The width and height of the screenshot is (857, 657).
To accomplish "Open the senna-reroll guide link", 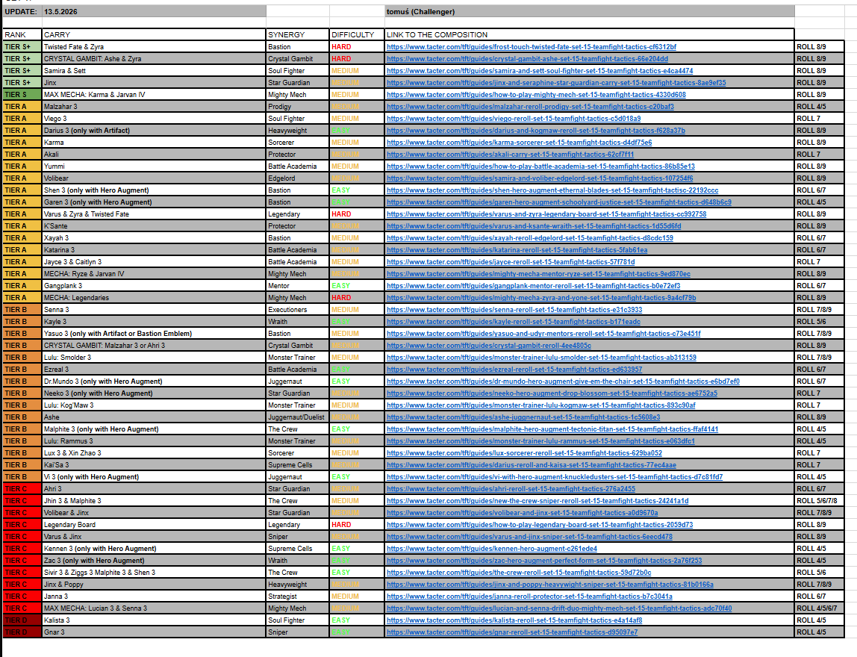I will (x=514, y=310).
